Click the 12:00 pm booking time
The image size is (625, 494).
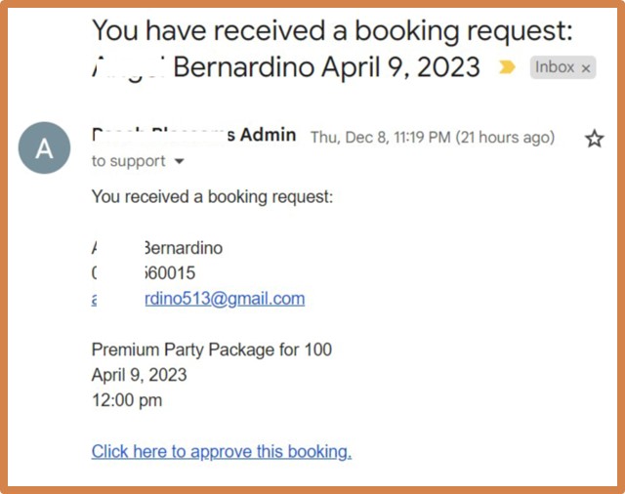click(x=127, y=400)
